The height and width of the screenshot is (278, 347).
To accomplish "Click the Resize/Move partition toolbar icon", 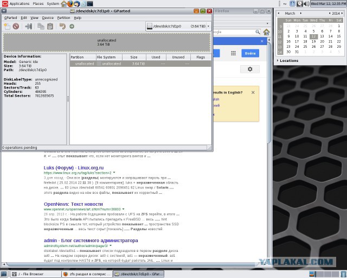I will (29, 26).
